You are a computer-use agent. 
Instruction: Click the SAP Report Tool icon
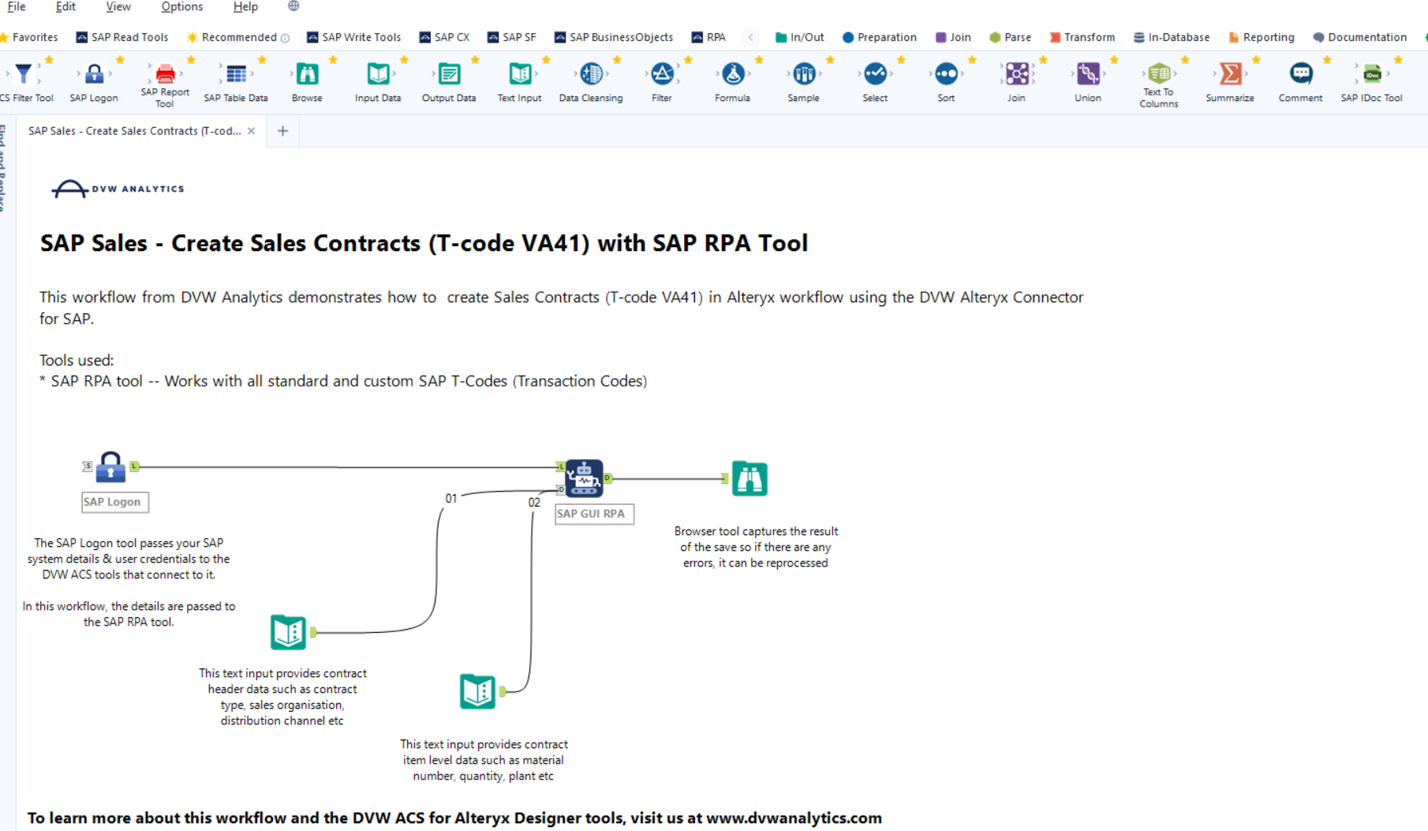pyautogui.click(x=164, y=75)
